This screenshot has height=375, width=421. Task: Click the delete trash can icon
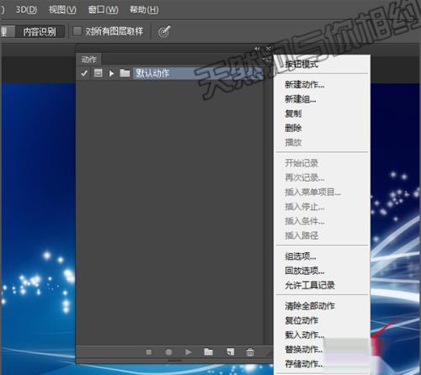tap(250, 352)
